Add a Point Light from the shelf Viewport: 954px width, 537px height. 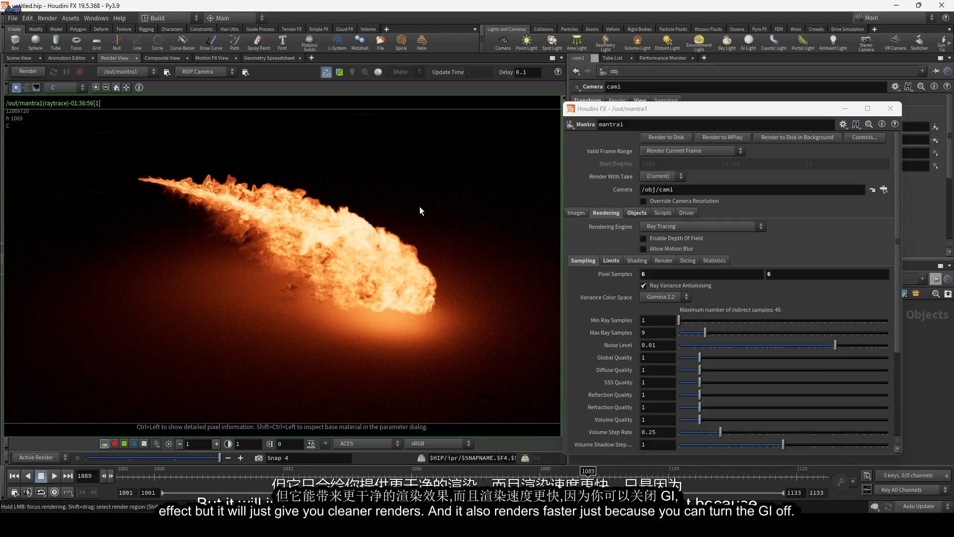pos(526,42)
